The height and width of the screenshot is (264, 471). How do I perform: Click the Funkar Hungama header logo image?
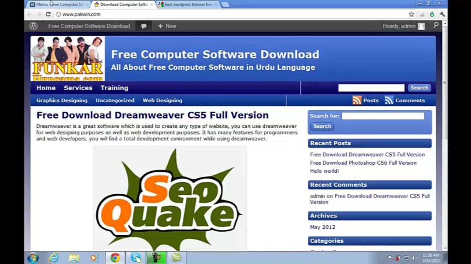pyautogui.click(x=68, y=58)
